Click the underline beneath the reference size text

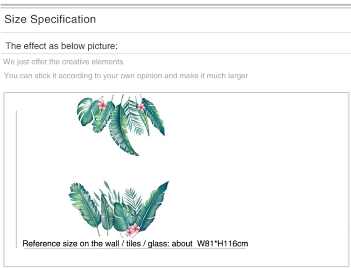point(135,248)
